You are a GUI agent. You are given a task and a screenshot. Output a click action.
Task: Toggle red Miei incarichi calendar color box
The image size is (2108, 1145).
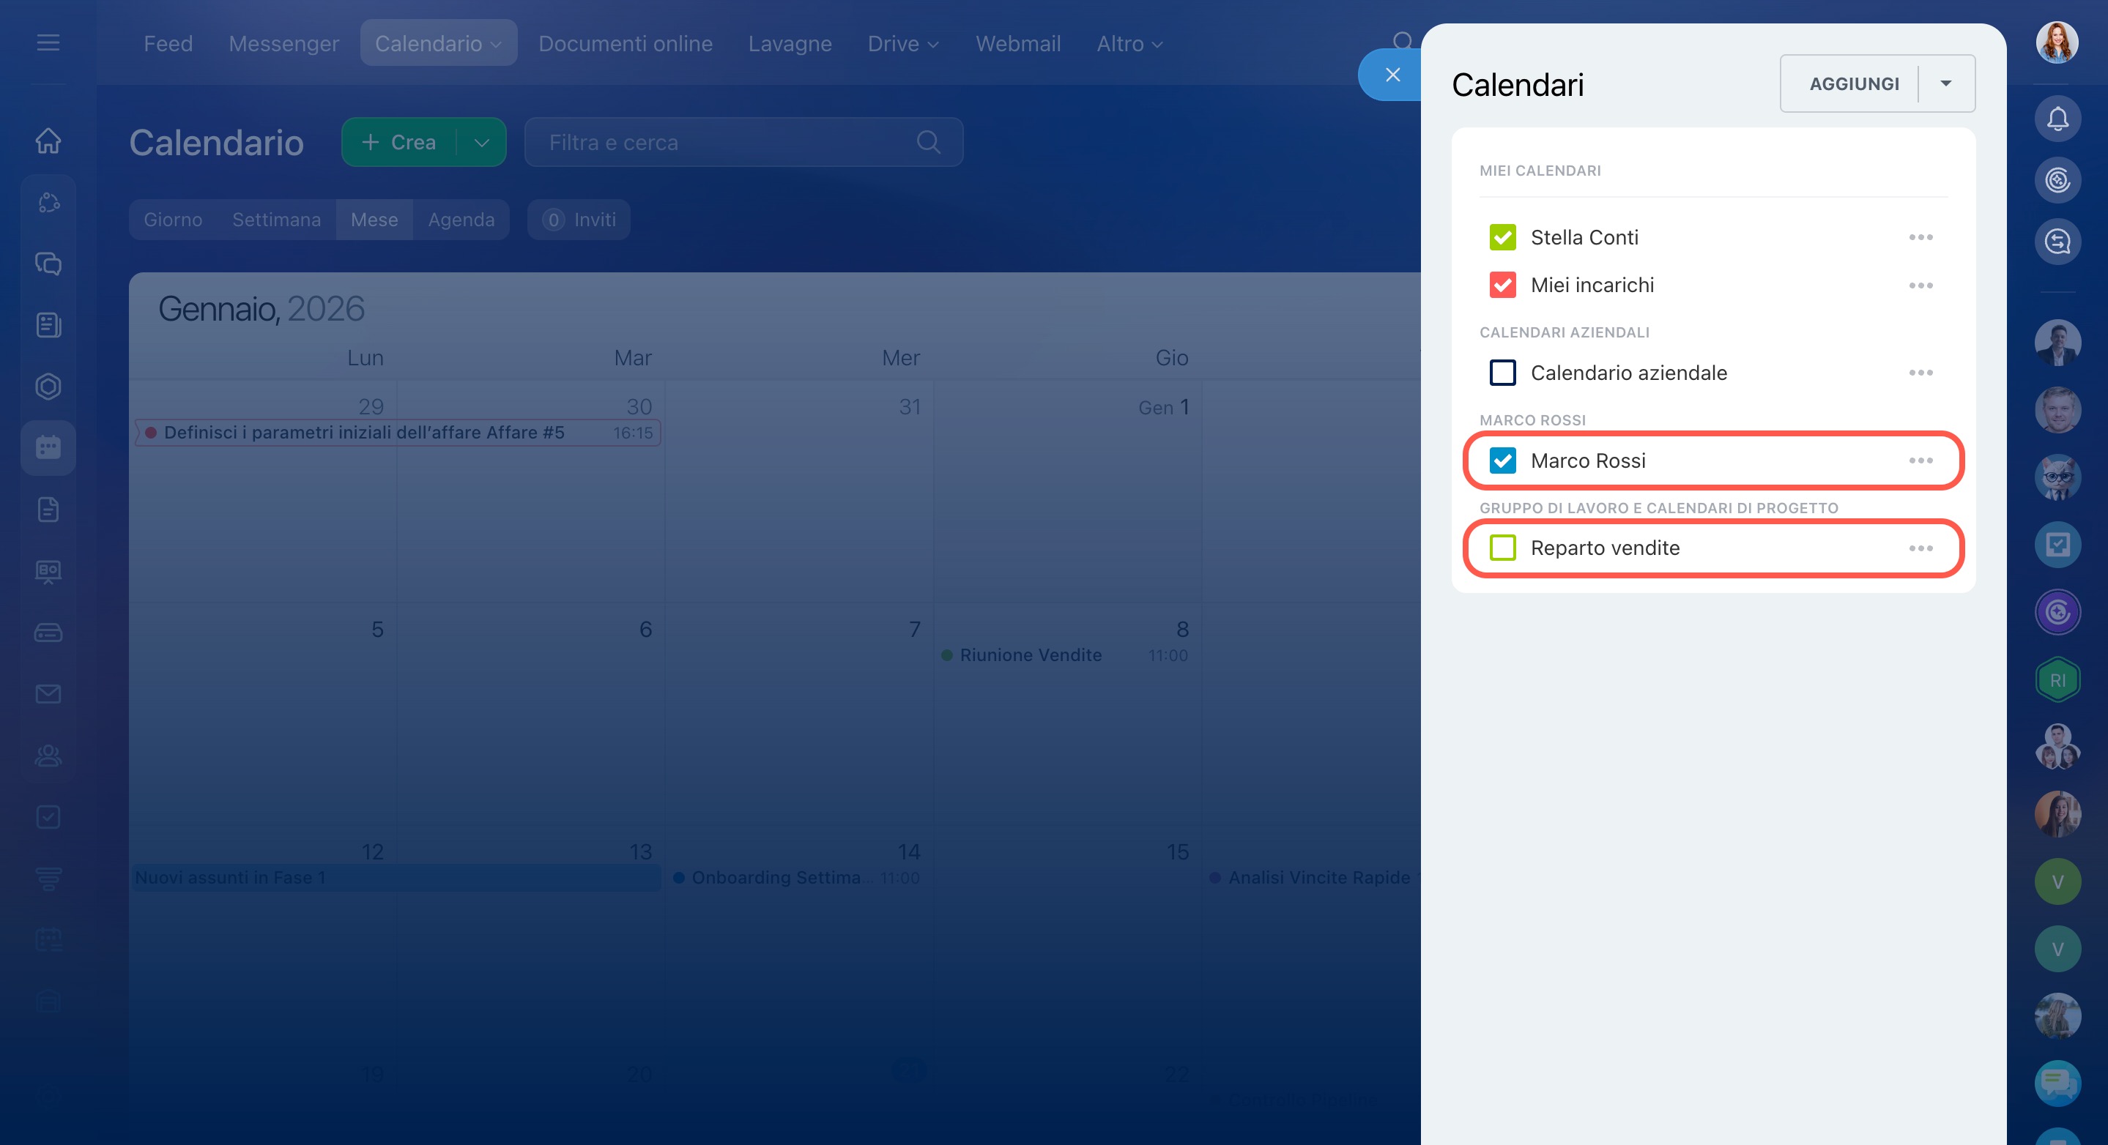tap(1502, 285)
